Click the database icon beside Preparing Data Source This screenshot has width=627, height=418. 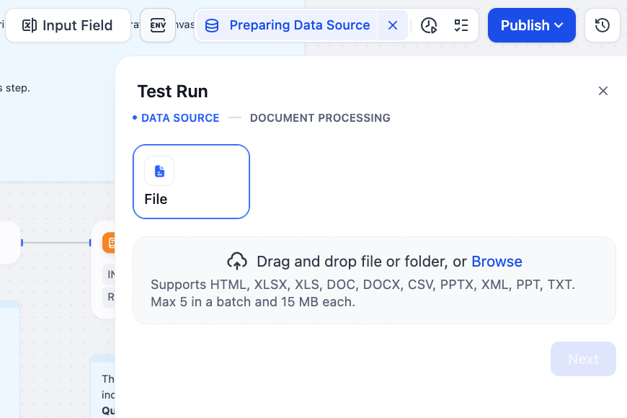pyautogui.click(x=212, y=26)
